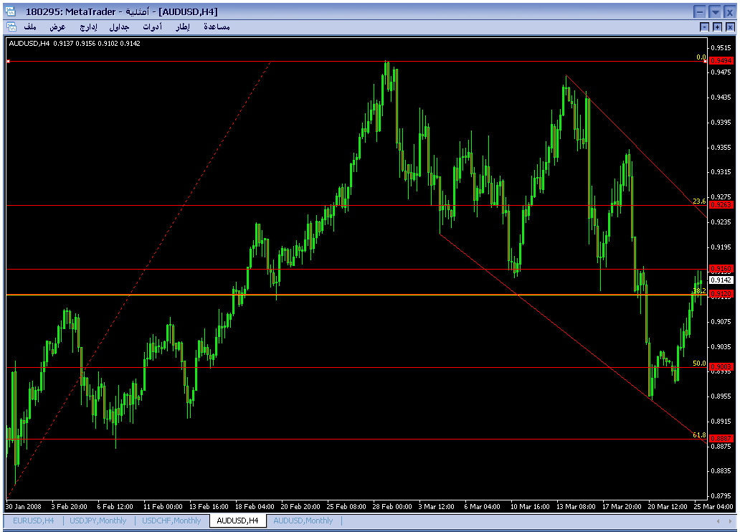The height and width of the screenshot is (532, 740).
Task: Open the إطار (Window) menu
Action: coord(183,27)
